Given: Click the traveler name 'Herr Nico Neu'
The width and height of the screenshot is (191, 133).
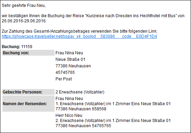Looking at the screenshot, I should pyautogui.click(x=69, y=115).
